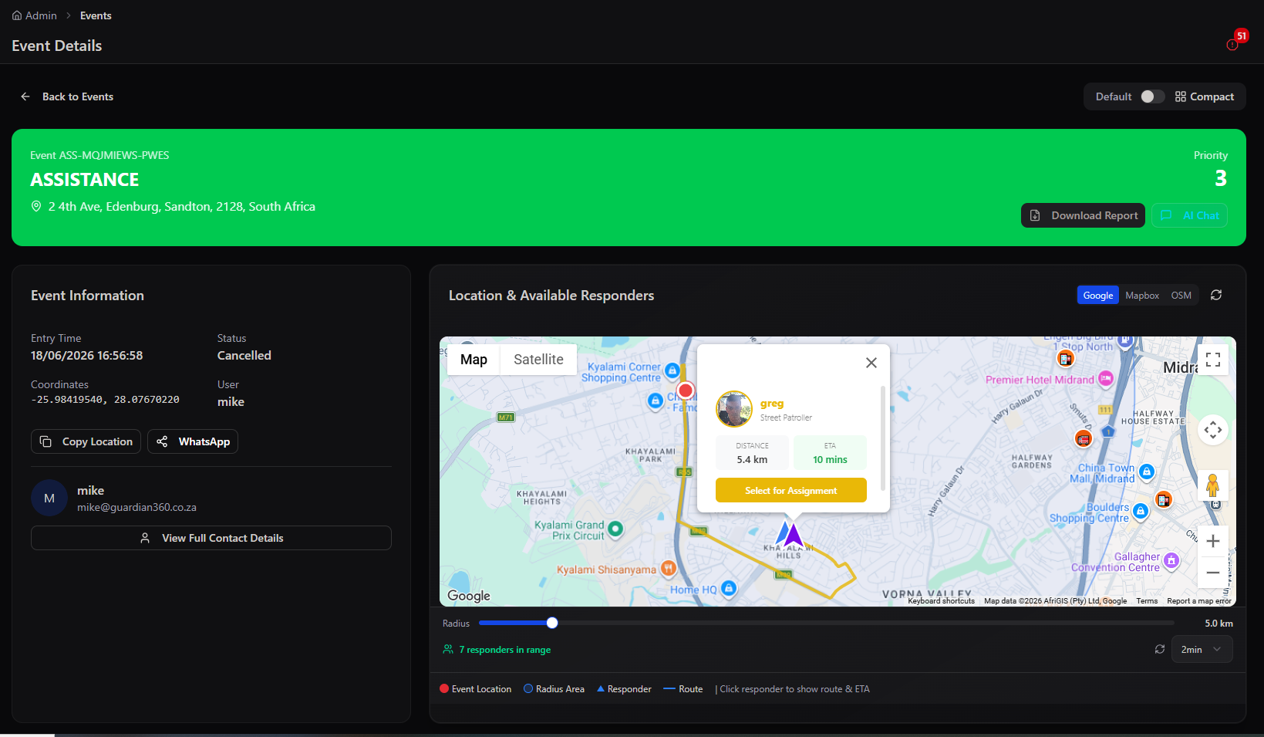Click the Event ASS-MQJMIEWS-PWES identifier
Image resolution: width=1264 pixels, height=737 pixels.
point(99,155)
